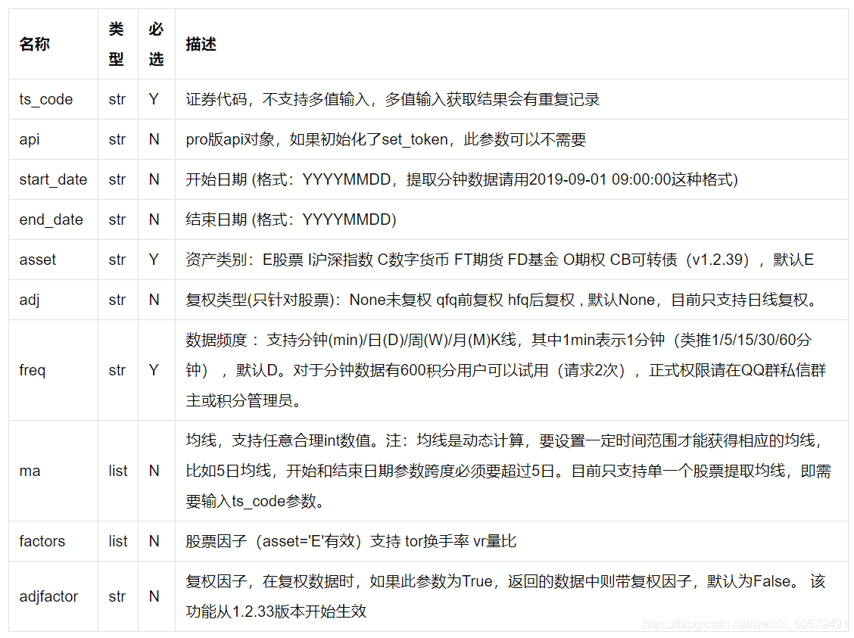Click description starting pro版api对象

[x=385, y=140]
